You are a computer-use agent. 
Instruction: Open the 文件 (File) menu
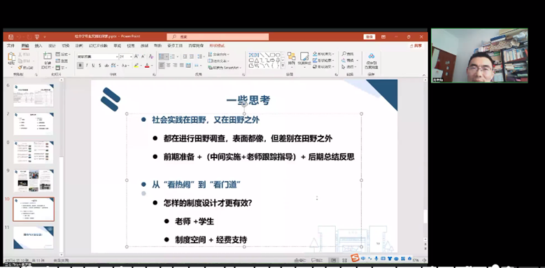tap(10, 45)
